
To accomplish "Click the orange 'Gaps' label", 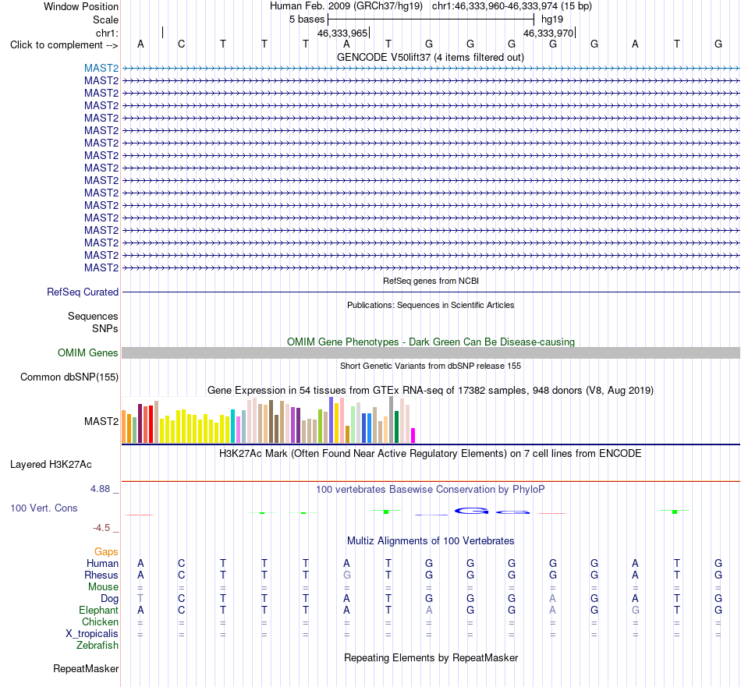I will click(x=106, y=552).
